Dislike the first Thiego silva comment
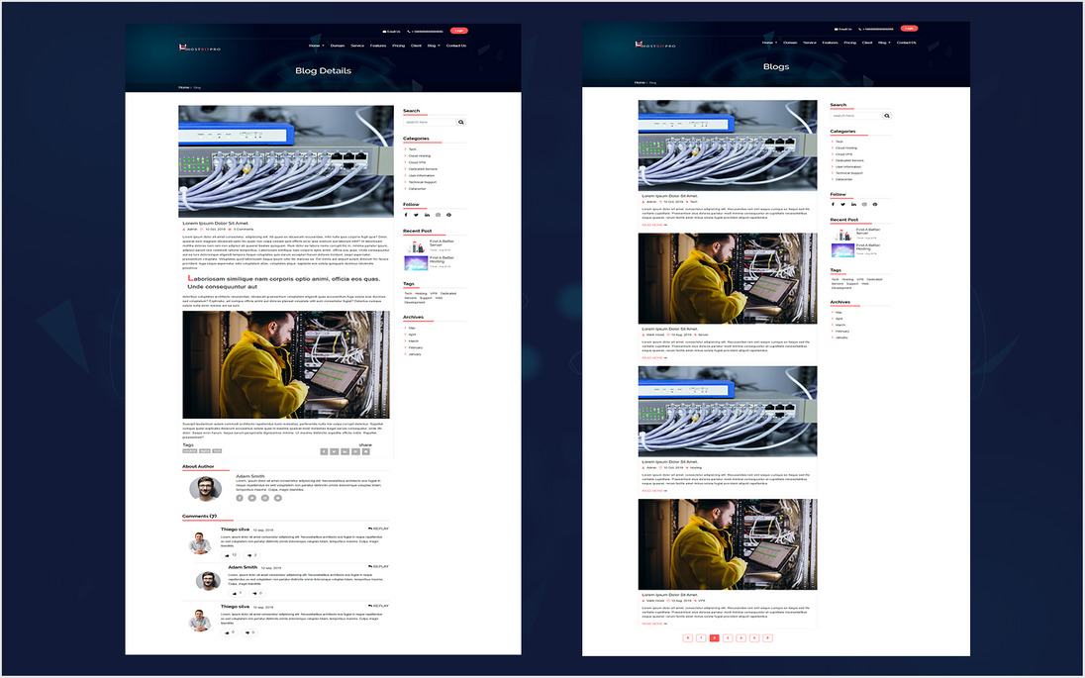1085x678 pixels. (x=250, y=555)
